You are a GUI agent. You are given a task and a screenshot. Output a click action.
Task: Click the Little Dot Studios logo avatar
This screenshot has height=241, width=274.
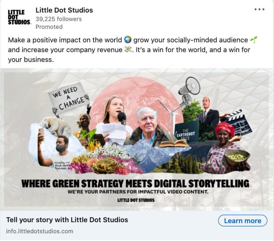click(x=19, y=17)
